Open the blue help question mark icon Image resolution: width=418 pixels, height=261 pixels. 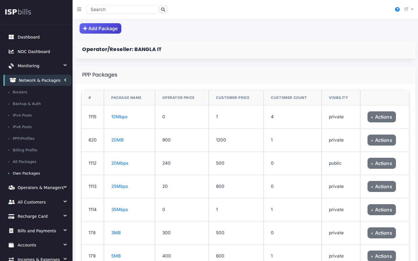click(x=397, y=10)
